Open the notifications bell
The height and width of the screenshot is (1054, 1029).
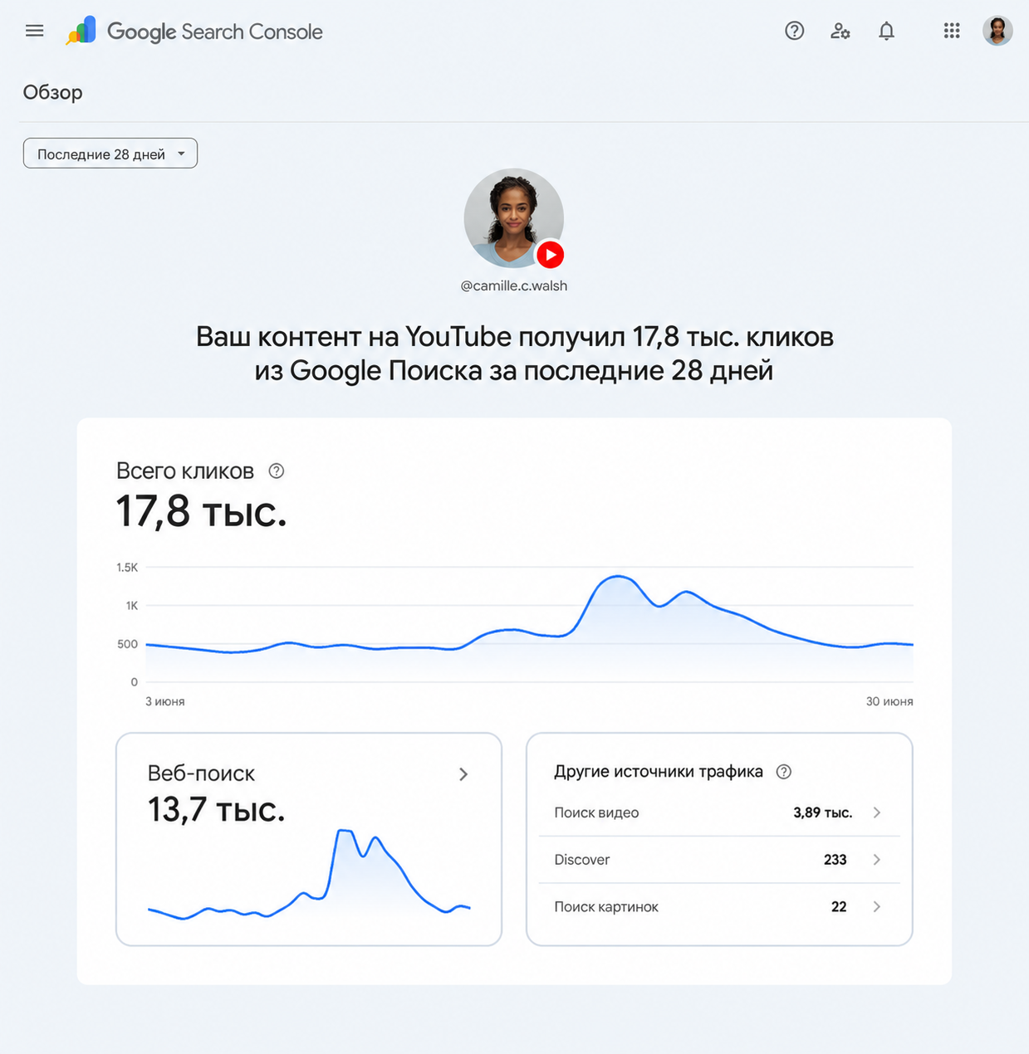886,32
